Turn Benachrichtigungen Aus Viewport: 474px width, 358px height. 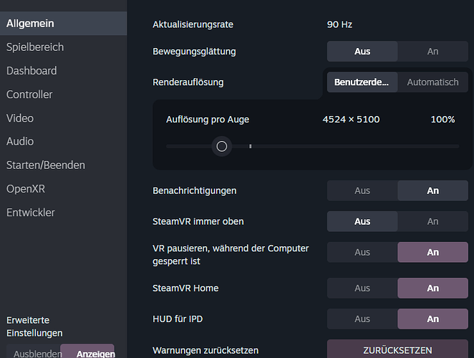[362, 190]
